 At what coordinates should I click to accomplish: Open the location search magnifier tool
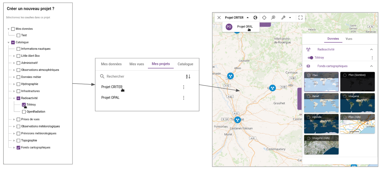coord(273,18)
